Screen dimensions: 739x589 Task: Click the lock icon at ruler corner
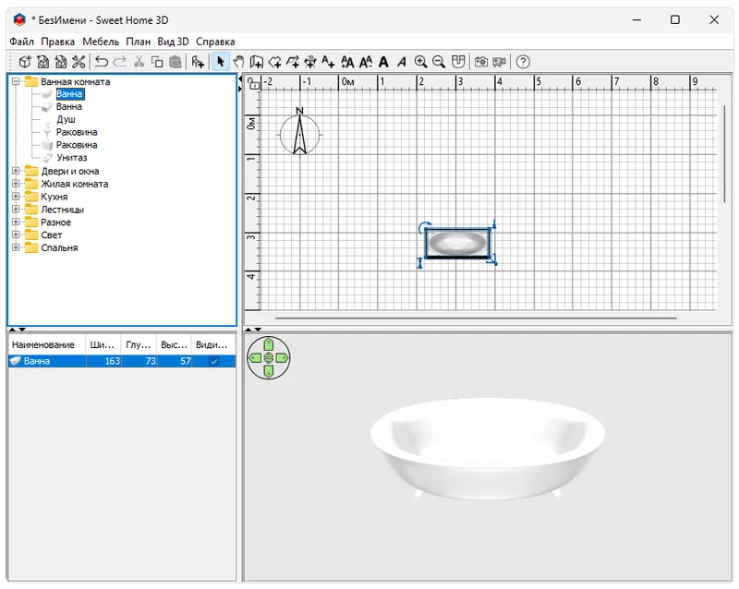click(253, 83)
